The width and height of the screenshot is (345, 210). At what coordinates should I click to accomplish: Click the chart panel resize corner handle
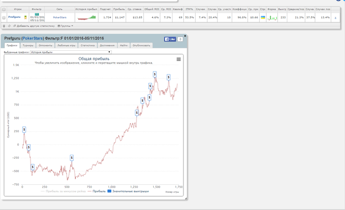(186, 199)
